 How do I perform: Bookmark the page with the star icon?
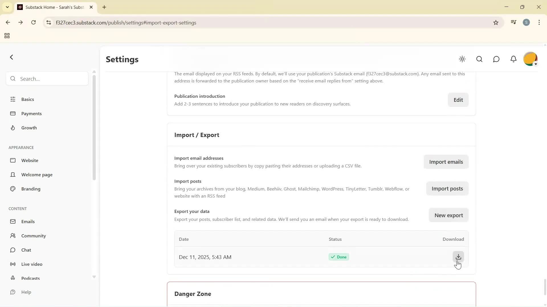(x=496, y=22)
